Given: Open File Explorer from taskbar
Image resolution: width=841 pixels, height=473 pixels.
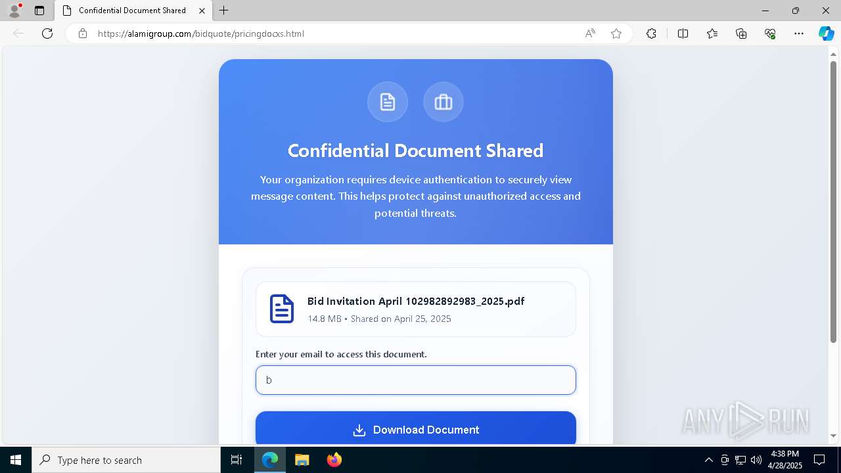Looking at the screenshot, I should tap(302, 460).
